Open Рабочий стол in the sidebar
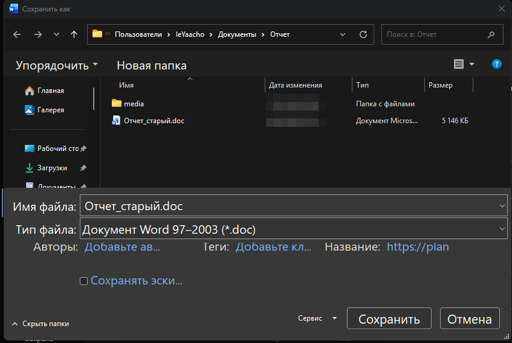This screenshot has height=343, width=512. coord(51,149)
